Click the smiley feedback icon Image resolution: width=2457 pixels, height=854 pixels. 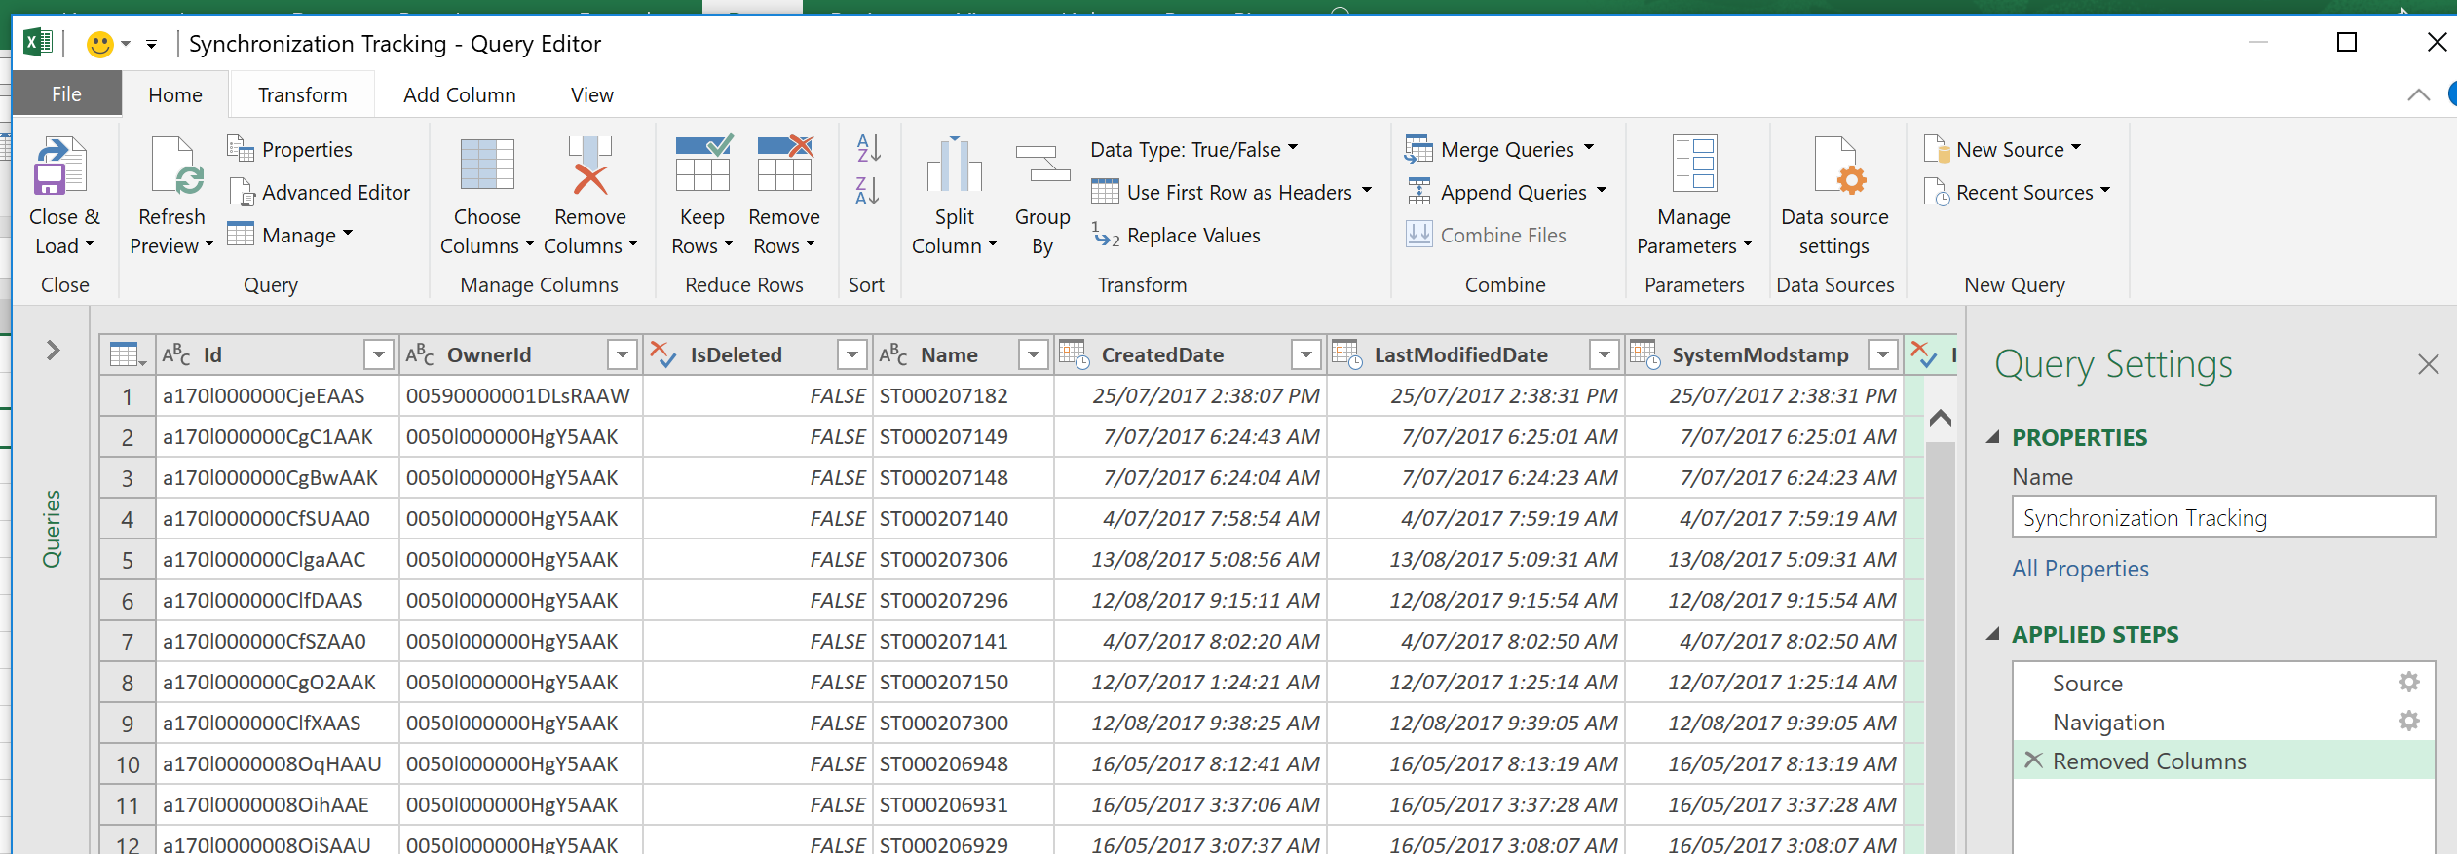[99, 44]
